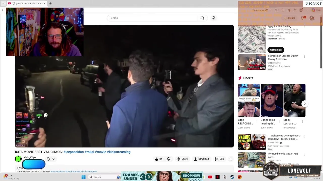
Task: Click the YouTube search magnifier button
Action: click(202, 18)
